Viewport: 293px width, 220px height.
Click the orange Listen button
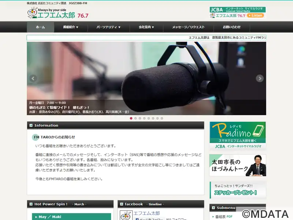pyautogui.click(x=255, y=15)
